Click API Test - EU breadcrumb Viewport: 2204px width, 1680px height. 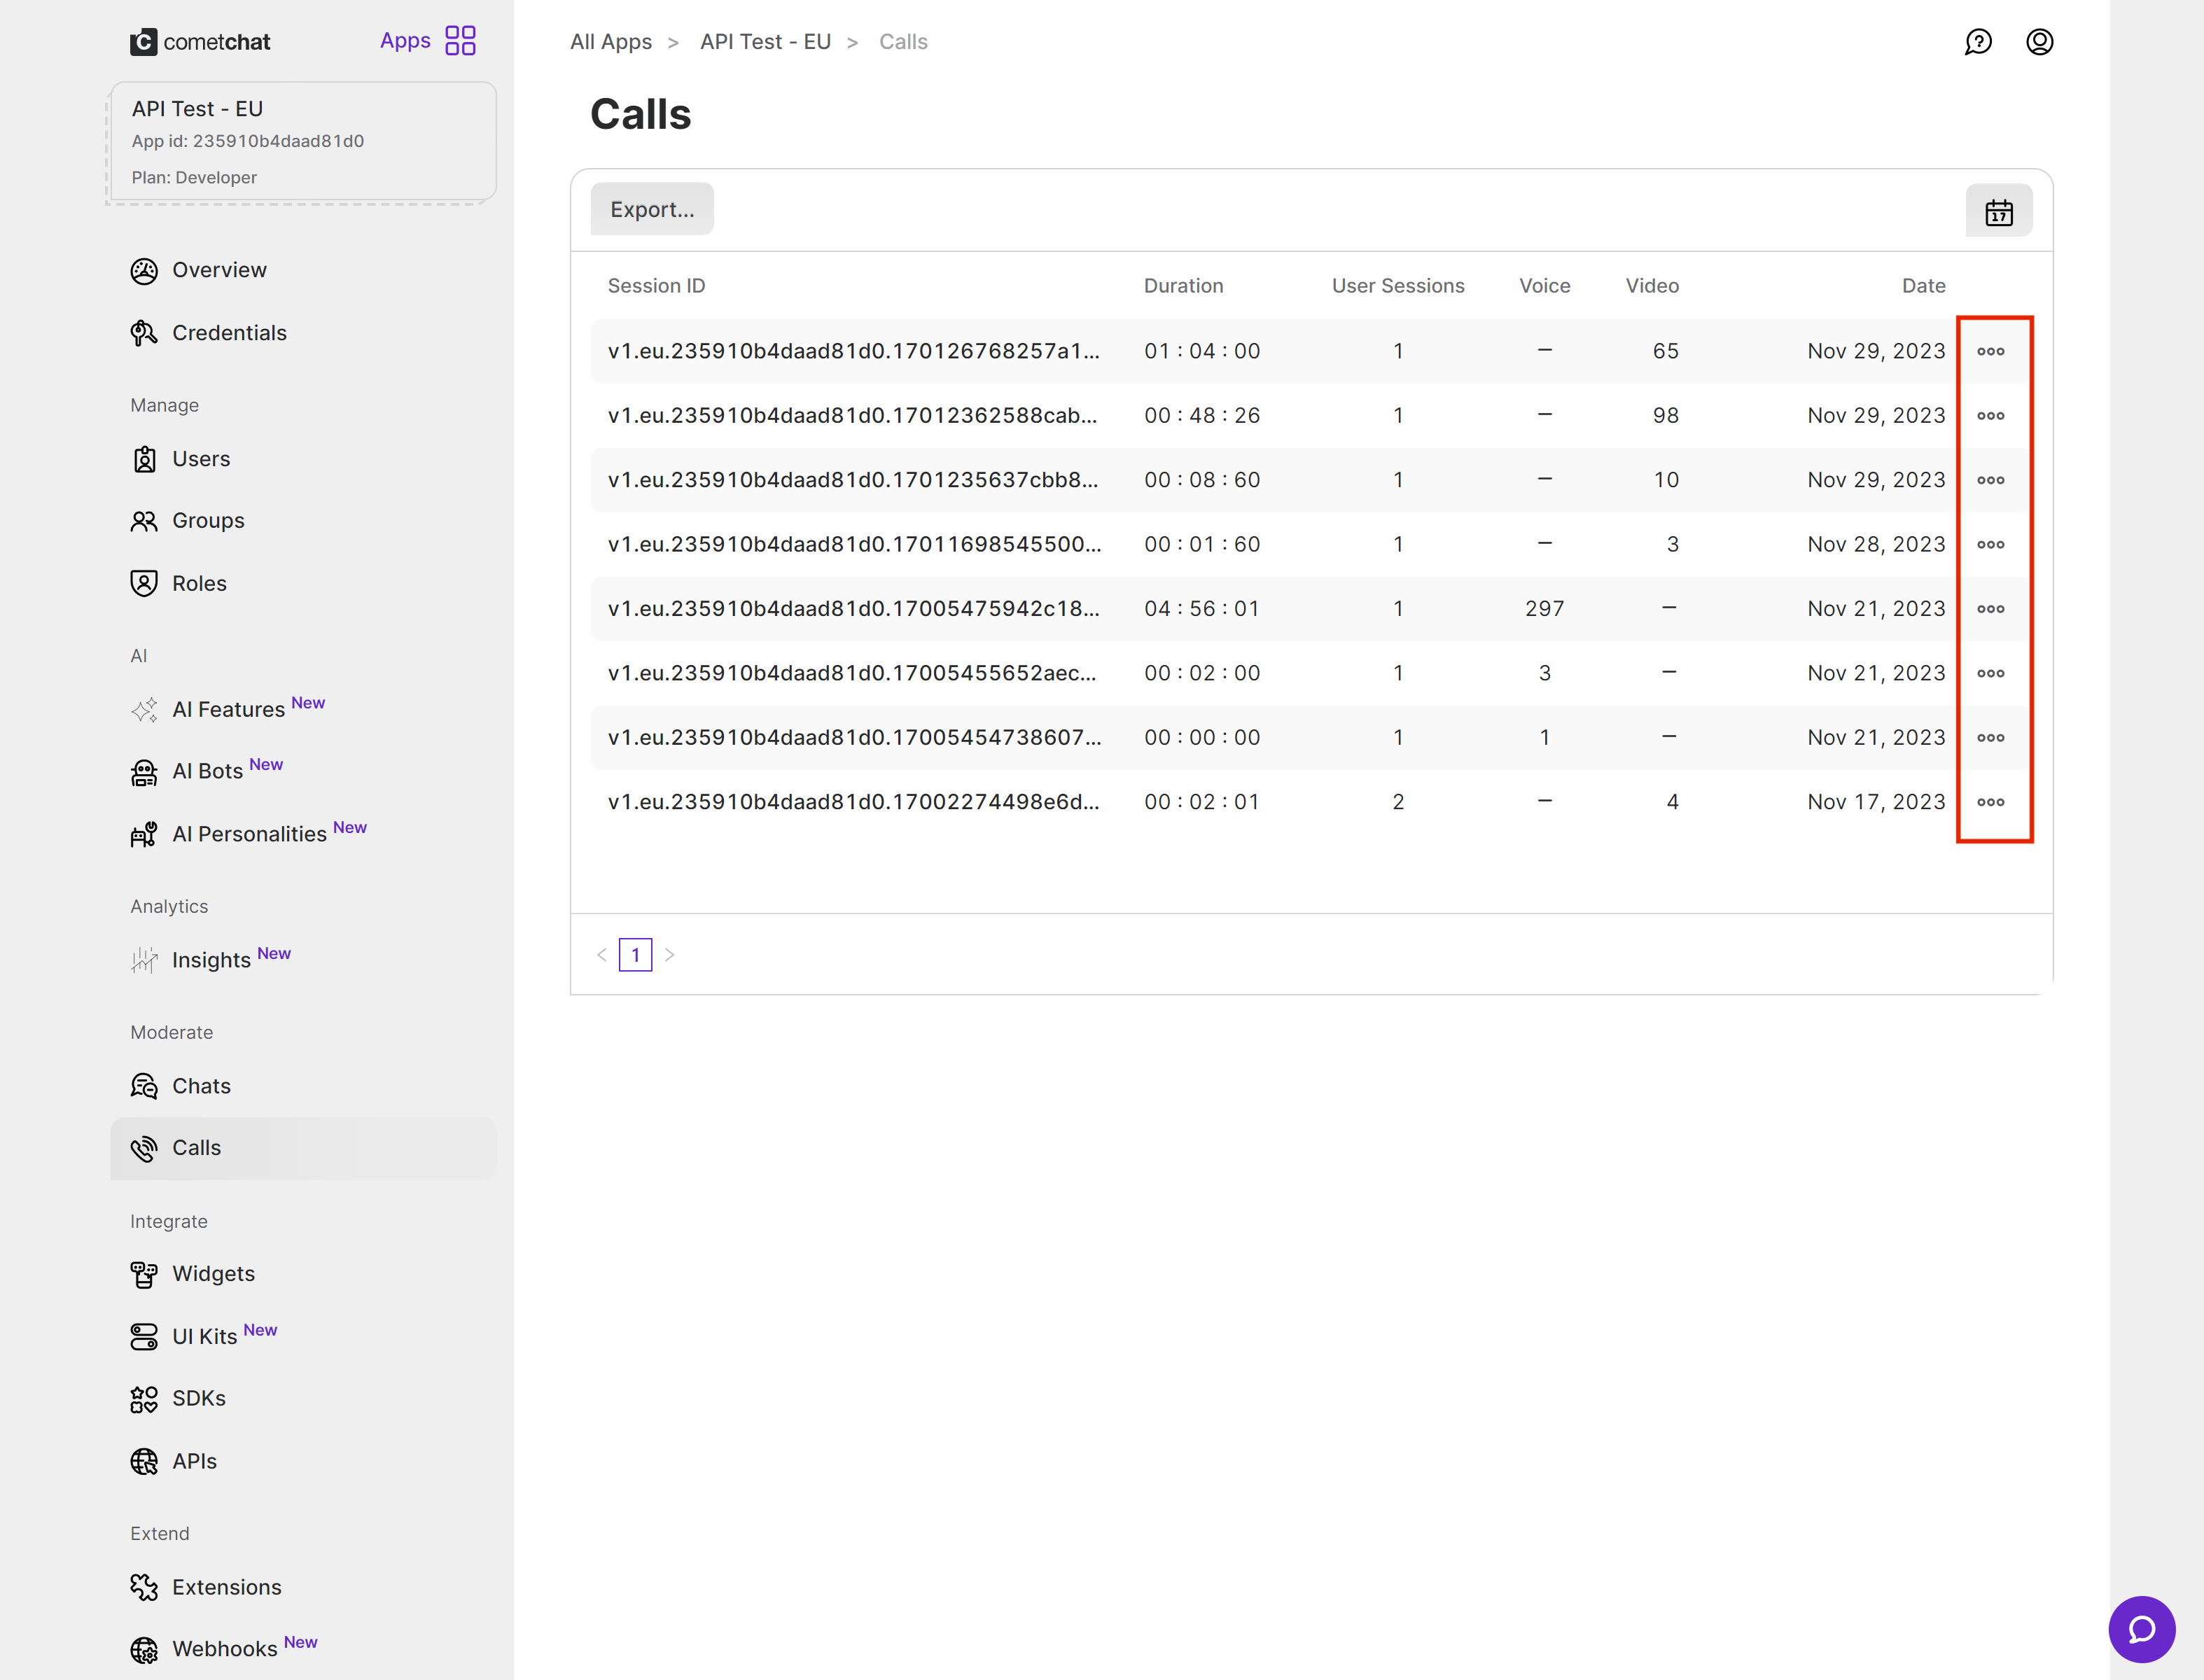[765, 42]
